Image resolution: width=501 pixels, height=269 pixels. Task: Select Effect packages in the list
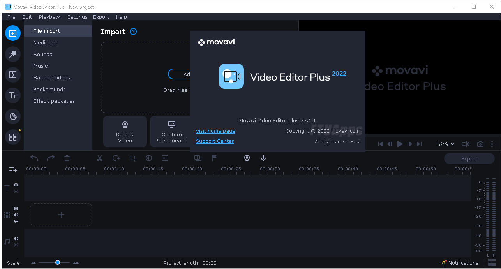58,101
